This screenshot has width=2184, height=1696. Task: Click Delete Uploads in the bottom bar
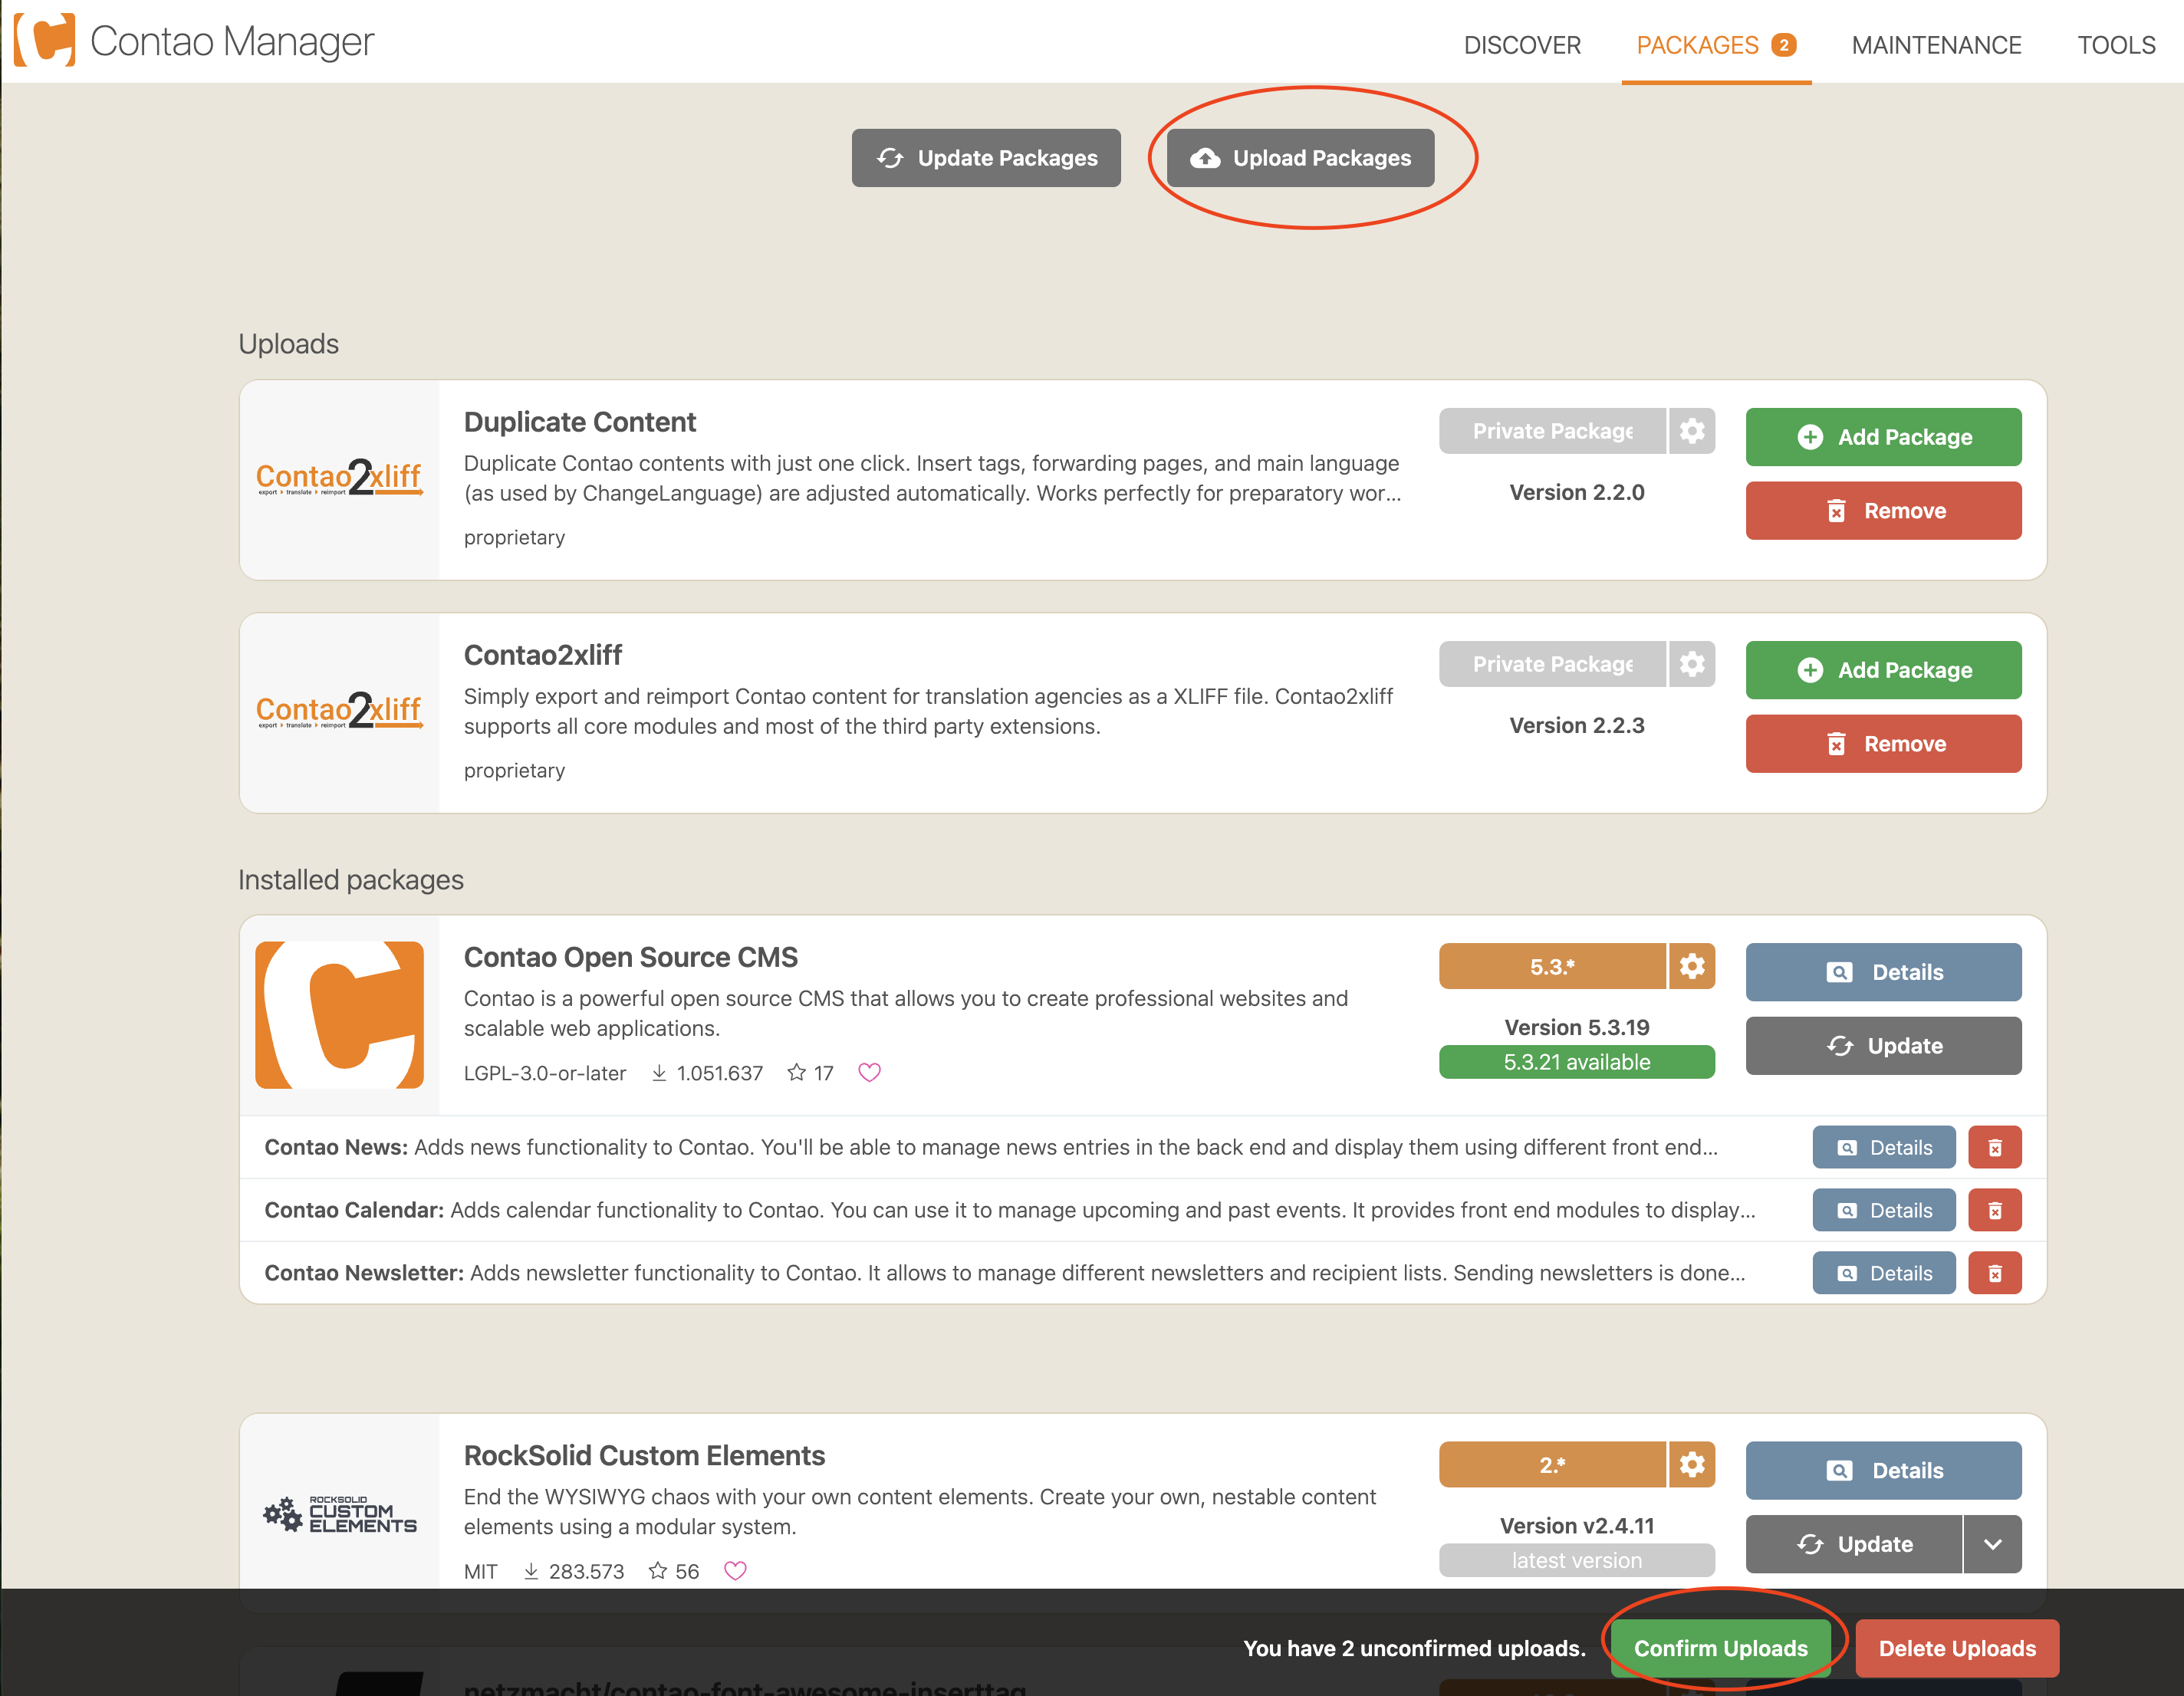tap(1956, 1648)
